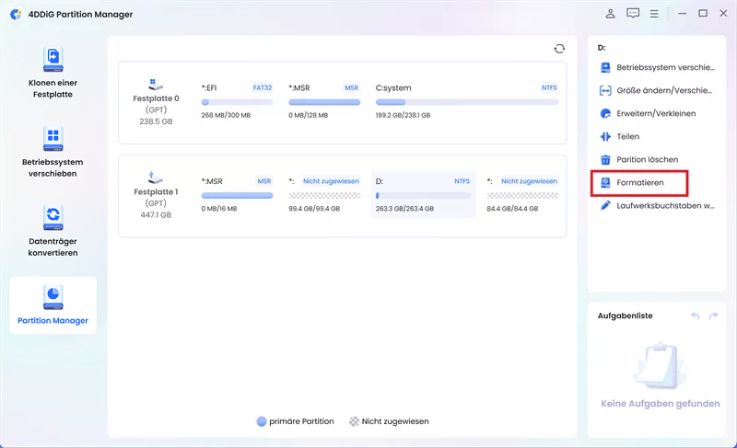
Task: Click the Erweitern/Verkleinern icon
Action: click(605, 113)
